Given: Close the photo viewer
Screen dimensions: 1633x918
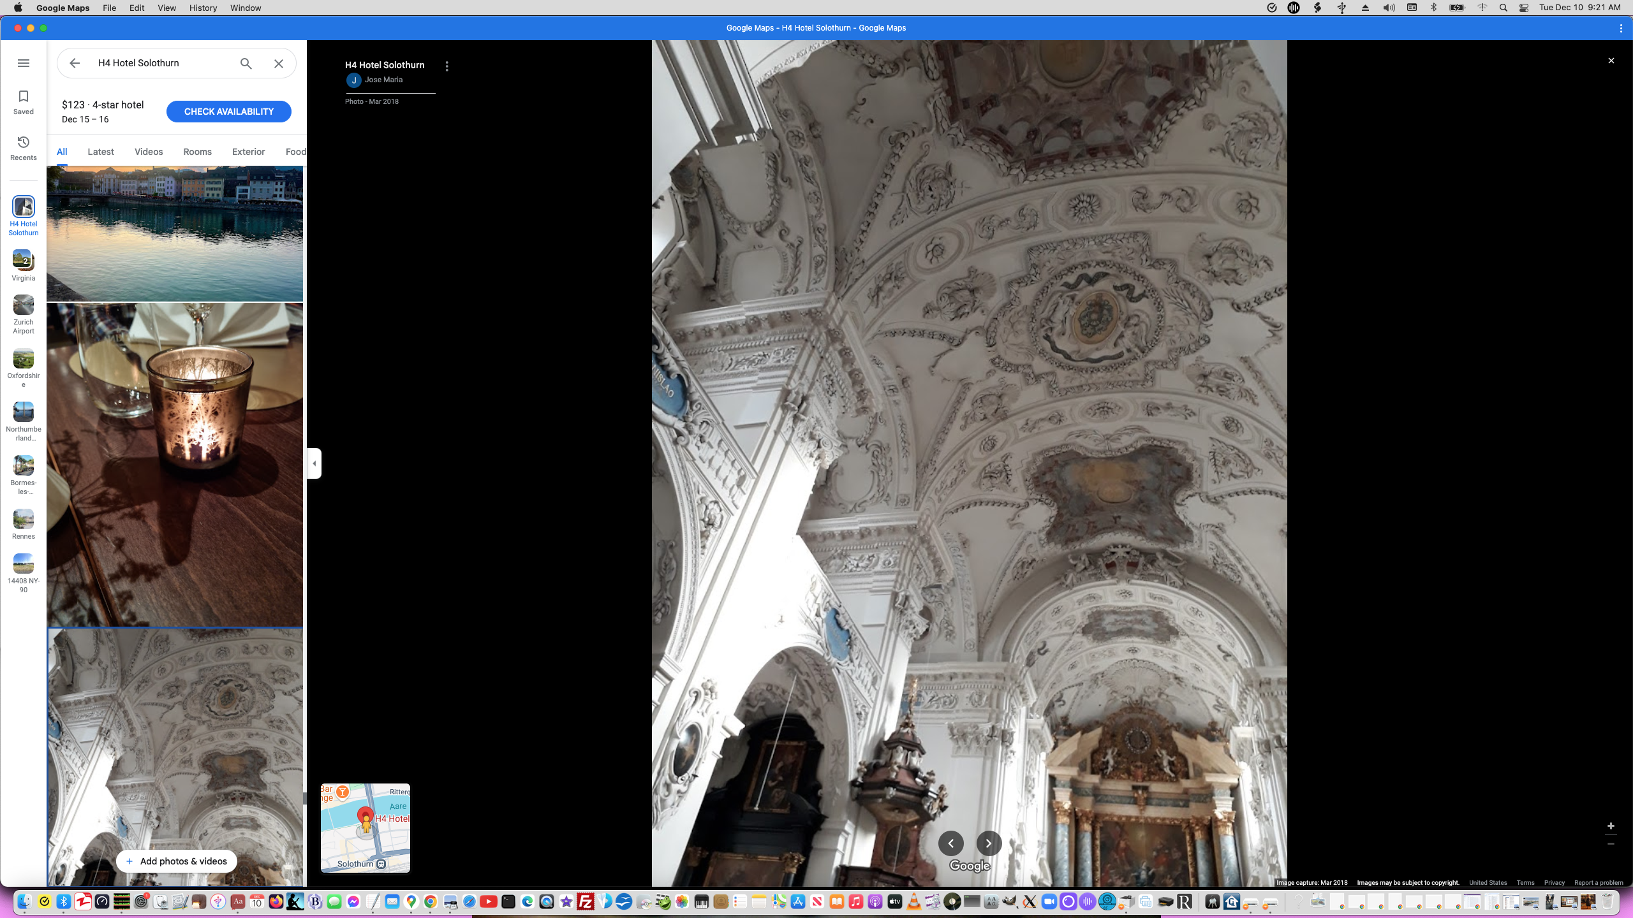Looking at the screenshot, I should (1611, 61).
